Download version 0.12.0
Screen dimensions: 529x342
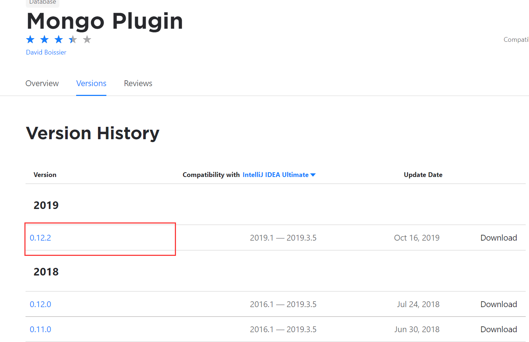[x=498, y=304]
